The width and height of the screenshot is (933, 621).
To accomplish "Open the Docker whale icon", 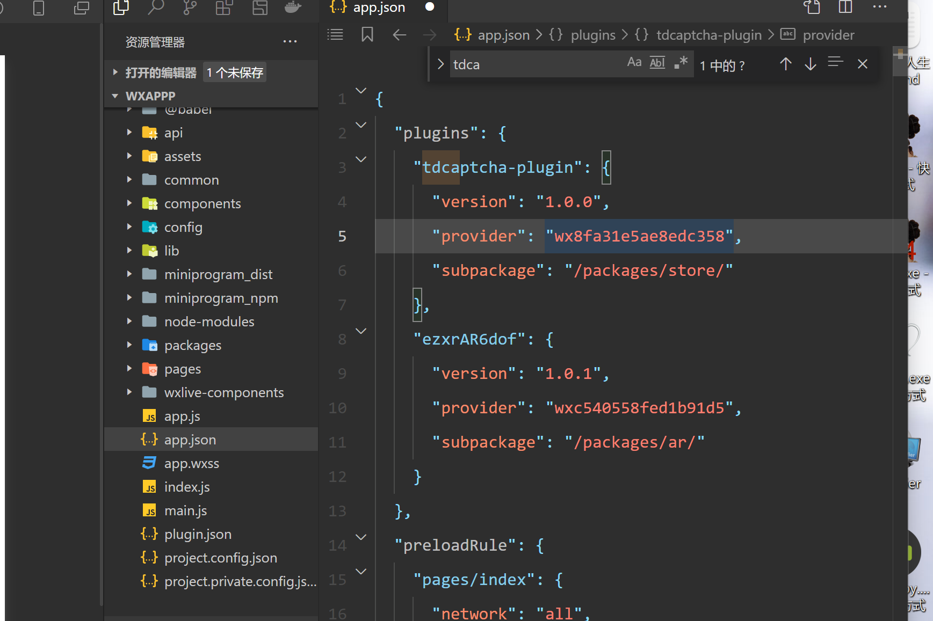I will click(293, 7).
